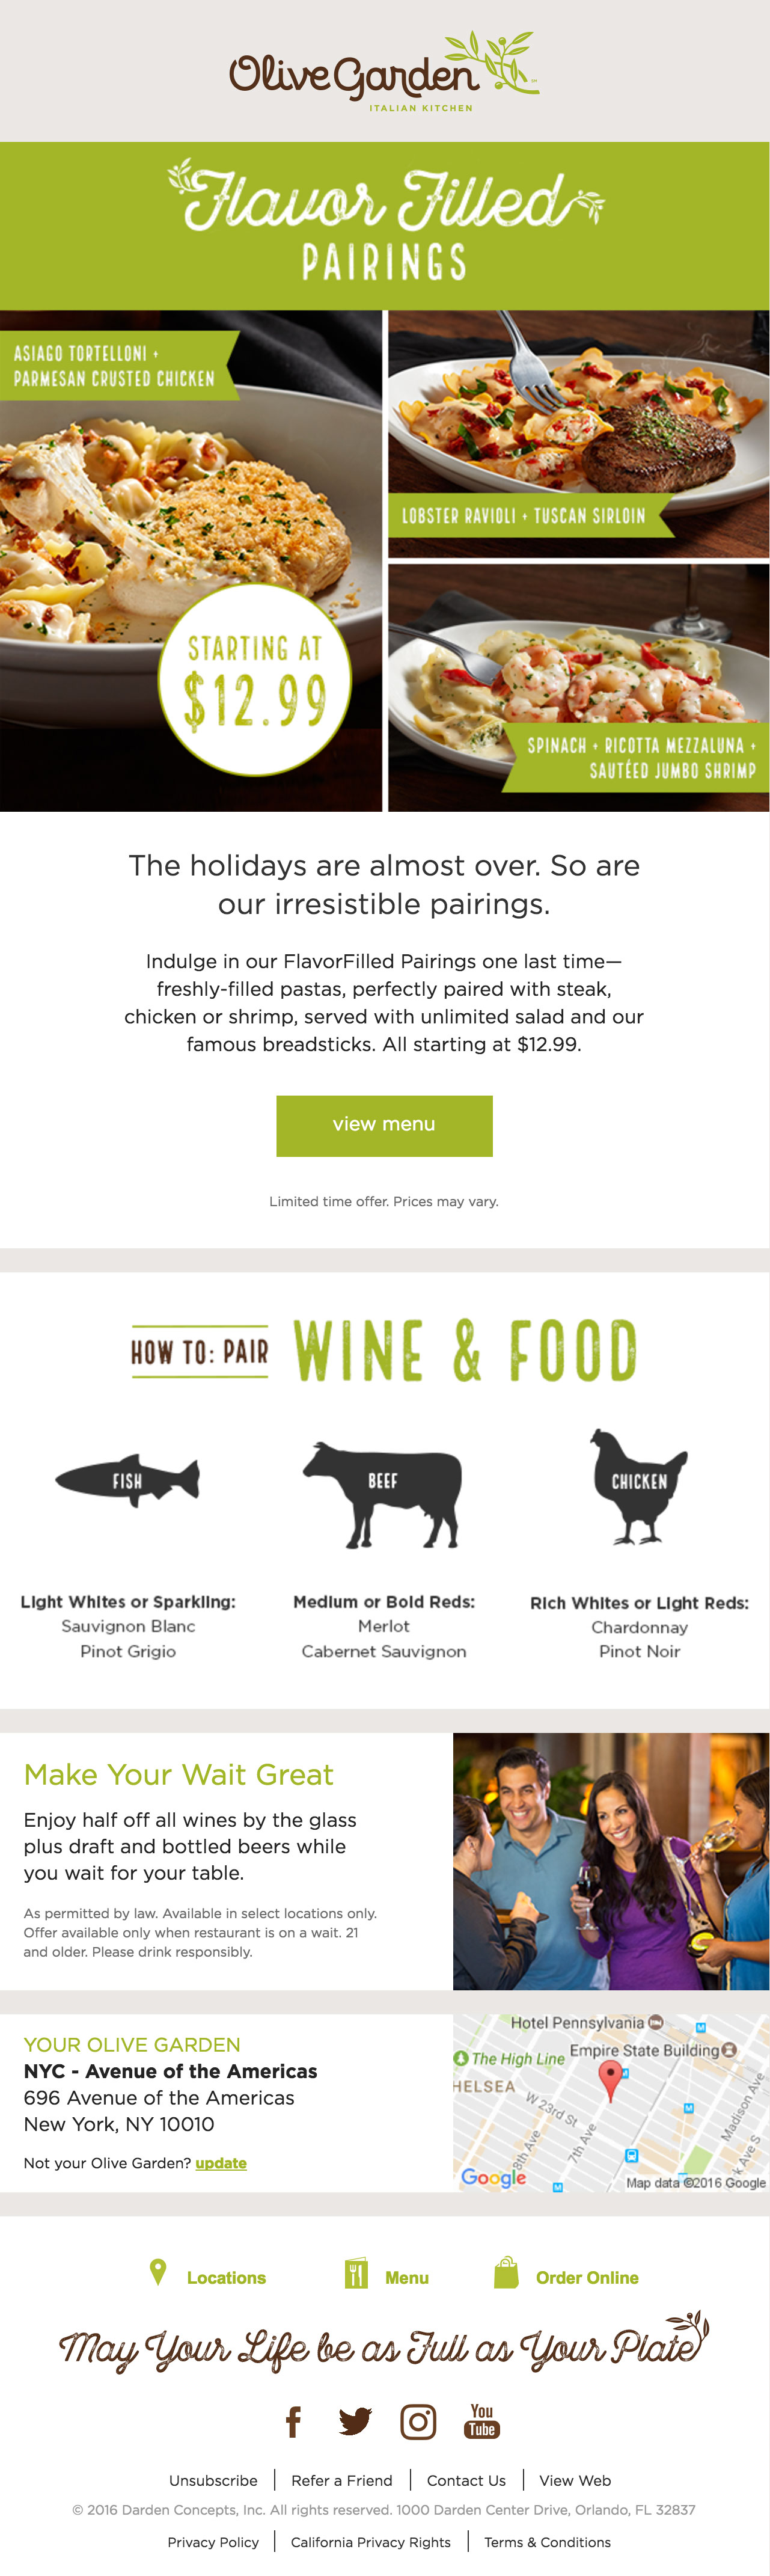Click the update location link
The height and width of the screenshot is (2576, 770).
click(221, 2163)
